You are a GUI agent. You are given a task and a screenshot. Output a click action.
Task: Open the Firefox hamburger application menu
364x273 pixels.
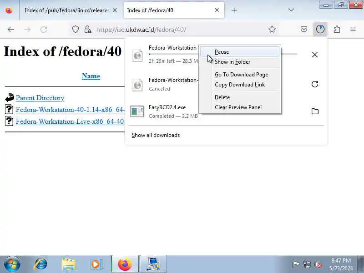pyautogui.click(x=353, y=29)
